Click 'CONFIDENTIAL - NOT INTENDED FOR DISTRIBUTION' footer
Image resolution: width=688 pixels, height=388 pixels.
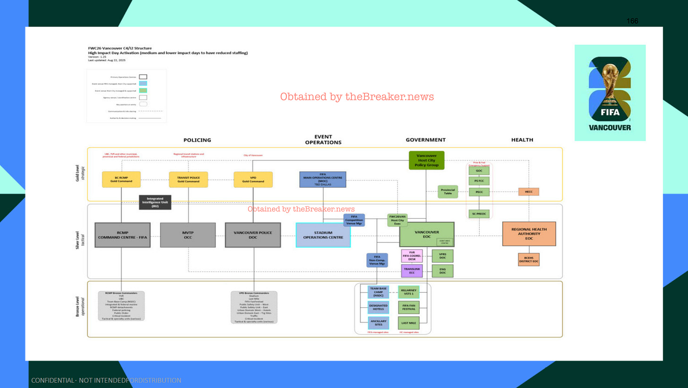(x=106, y=380)
